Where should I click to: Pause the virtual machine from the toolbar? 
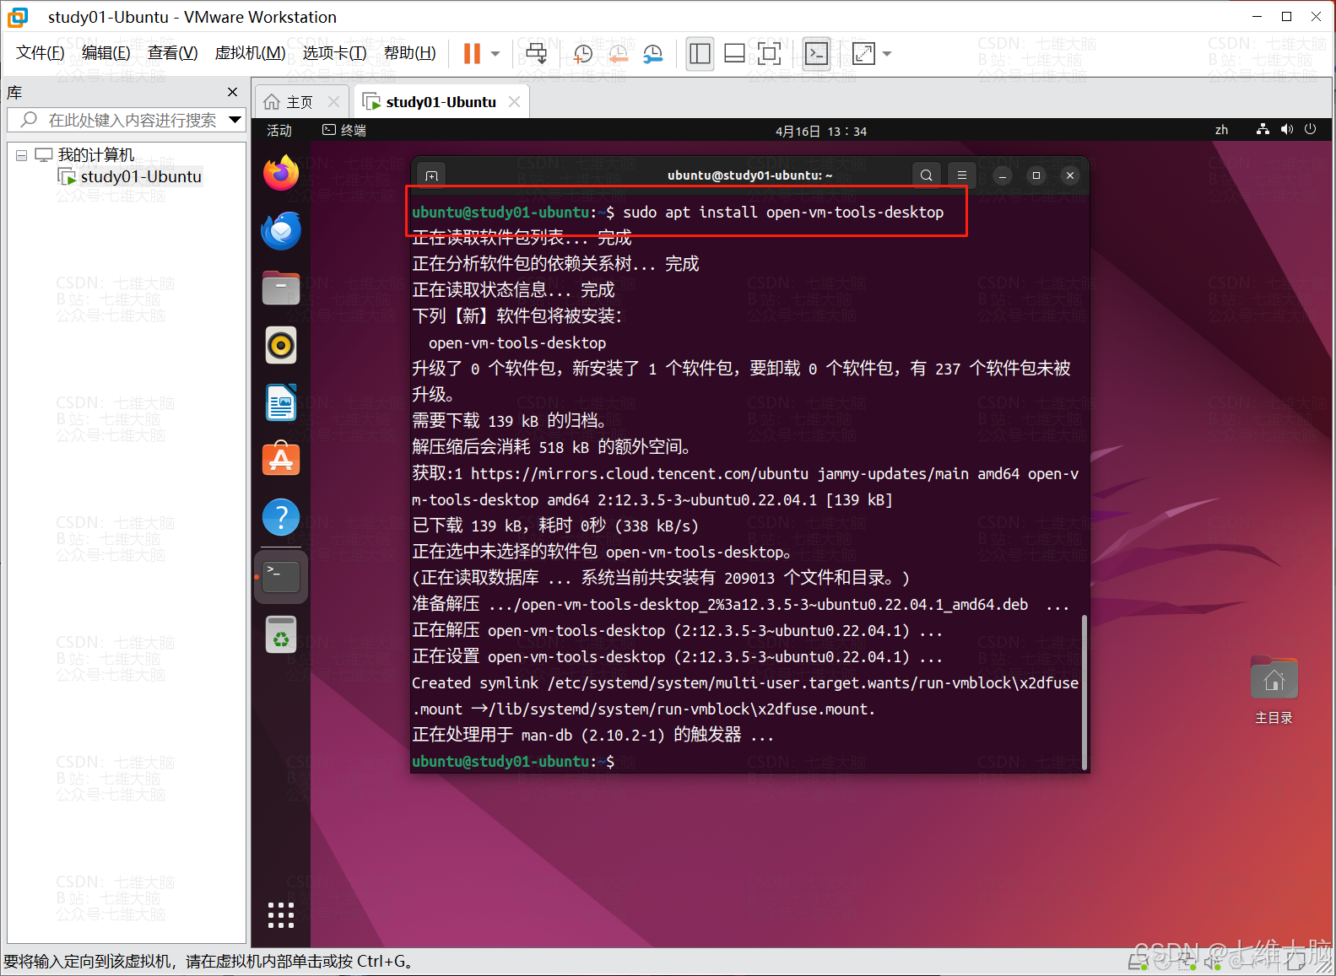[x=472, y=54]
